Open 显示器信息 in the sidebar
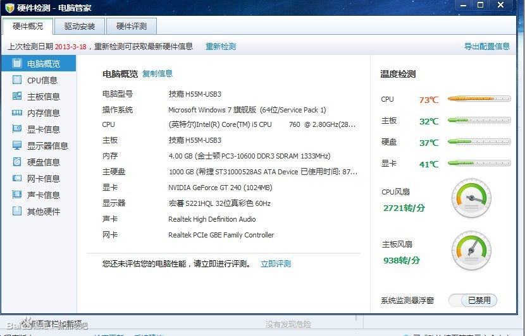Image resolution: width=525 pixels, height=336 pixels. 39,146
